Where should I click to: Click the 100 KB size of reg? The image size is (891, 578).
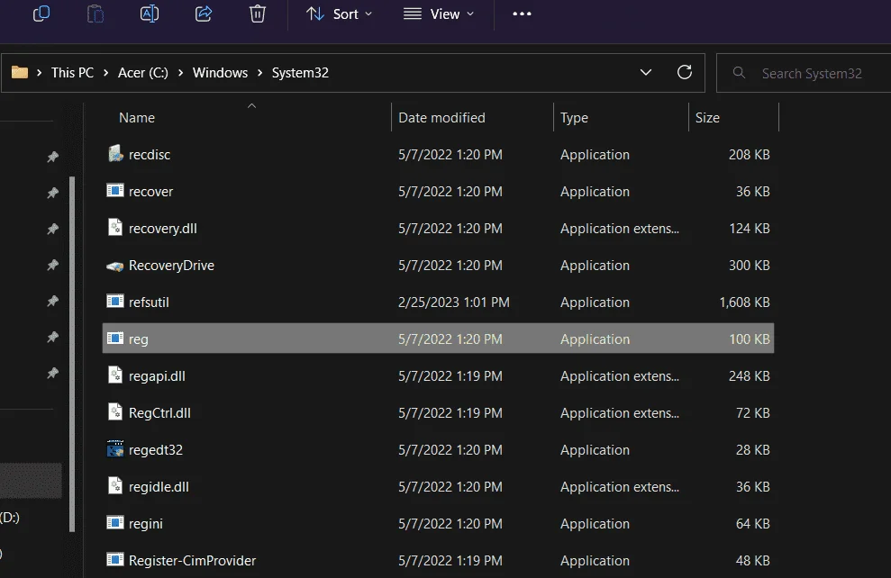[749, 339]
